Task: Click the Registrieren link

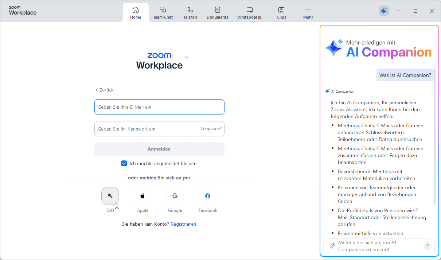Action: [183, 224]
